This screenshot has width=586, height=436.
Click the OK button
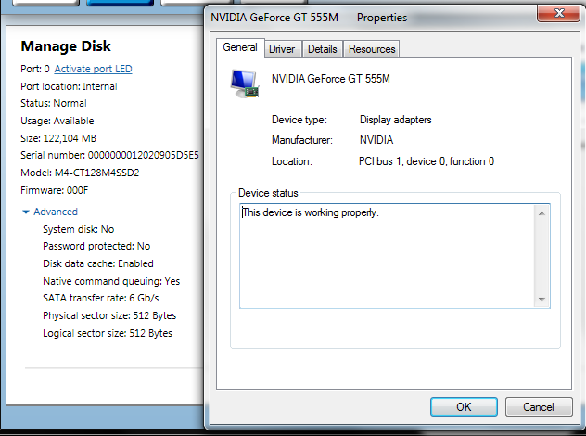tap(464, 407)
